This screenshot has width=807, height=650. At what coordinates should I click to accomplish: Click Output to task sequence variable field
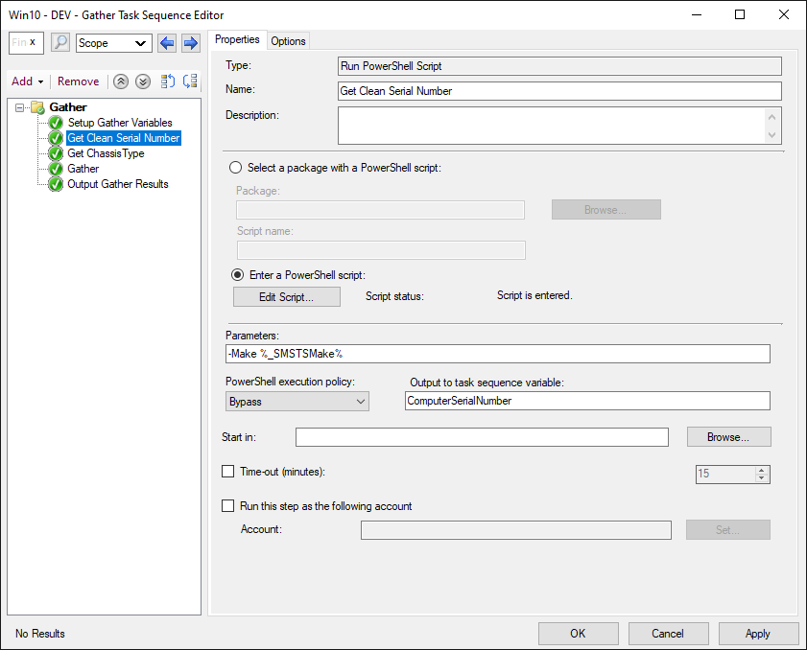click(587, 401)
